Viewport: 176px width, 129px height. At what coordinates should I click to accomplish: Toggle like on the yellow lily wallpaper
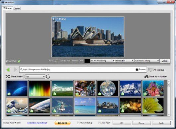[145, 111]
